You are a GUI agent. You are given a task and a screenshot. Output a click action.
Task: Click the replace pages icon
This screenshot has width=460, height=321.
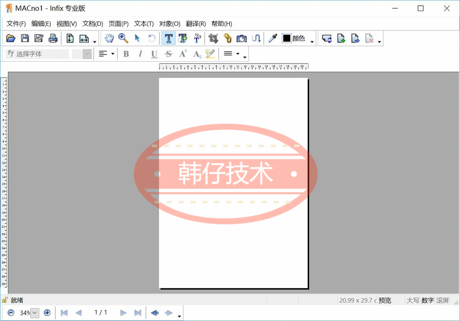[x=327, y=38]
